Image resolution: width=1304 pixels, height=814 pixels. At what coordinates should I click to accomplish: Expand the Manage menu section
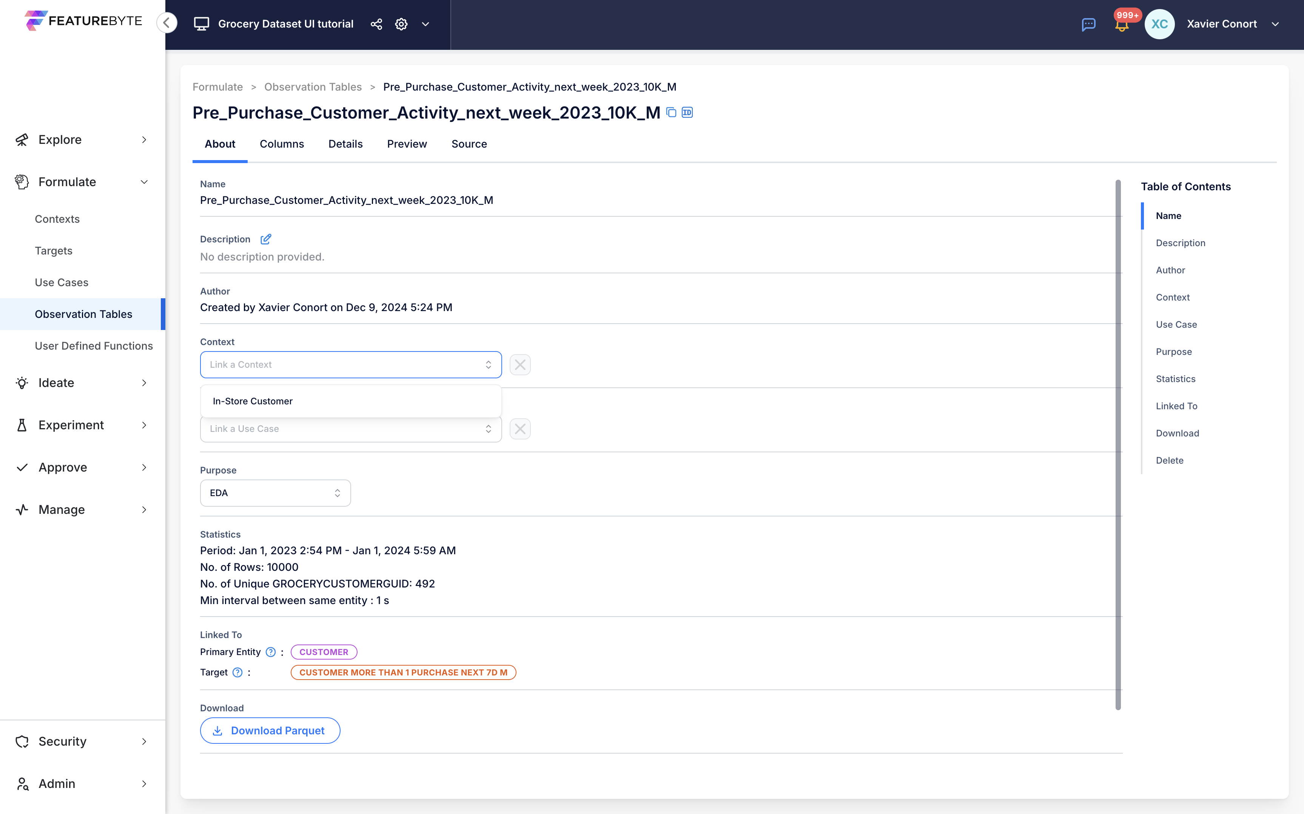pos(144,510)
